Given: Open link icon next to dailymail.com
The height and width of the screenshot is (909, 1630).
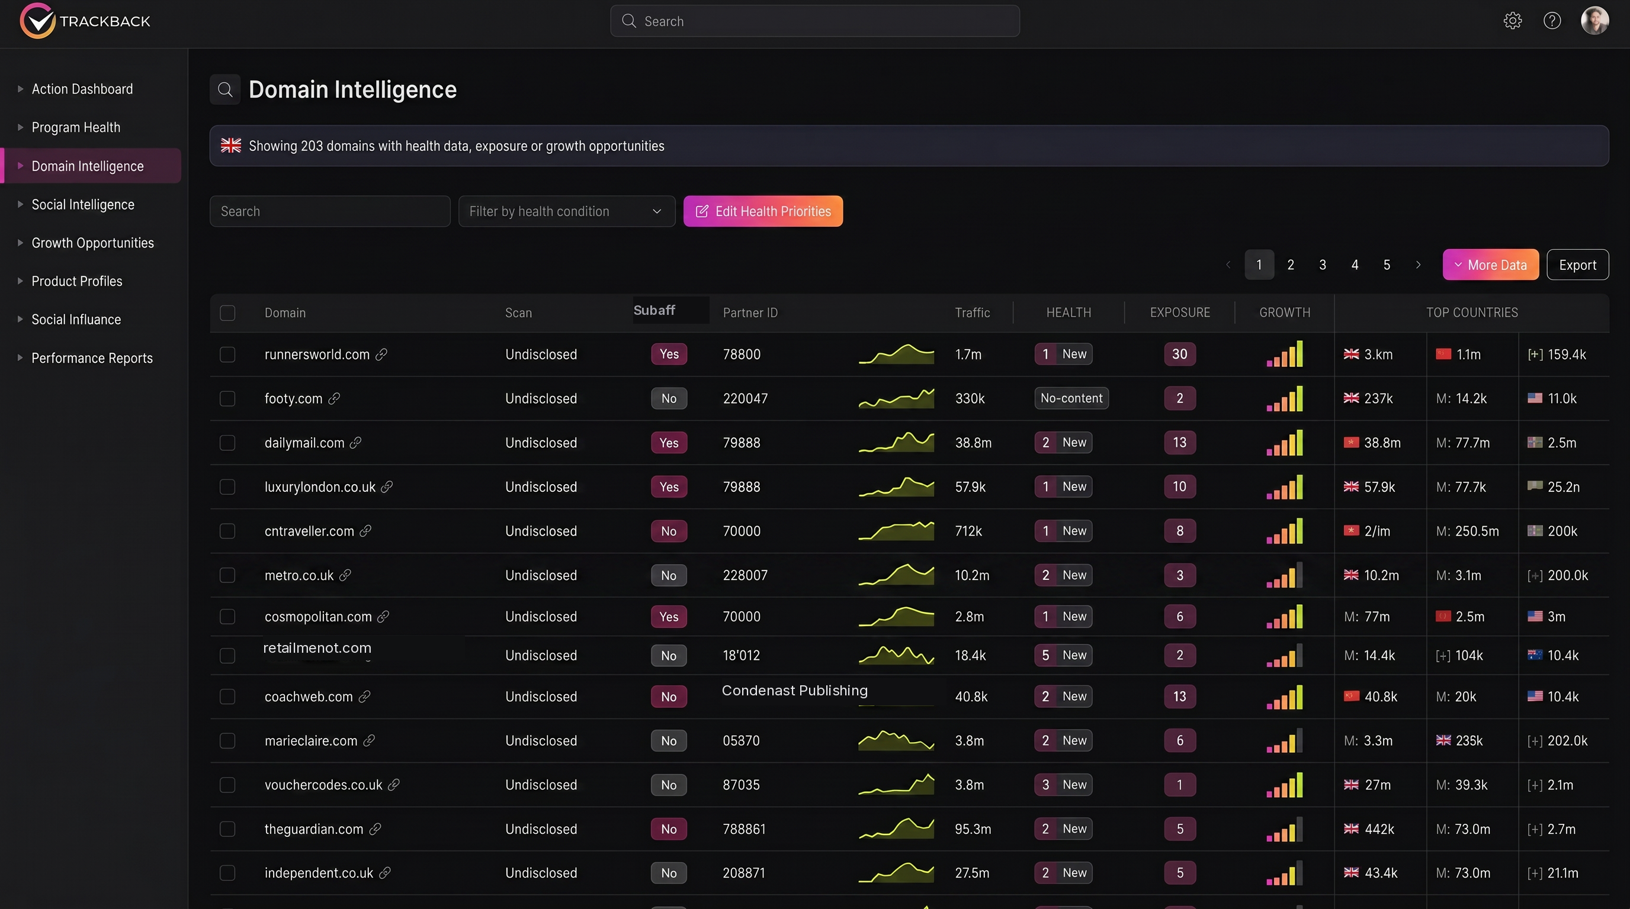Looking at the screenshot, I should coord(355,443).
